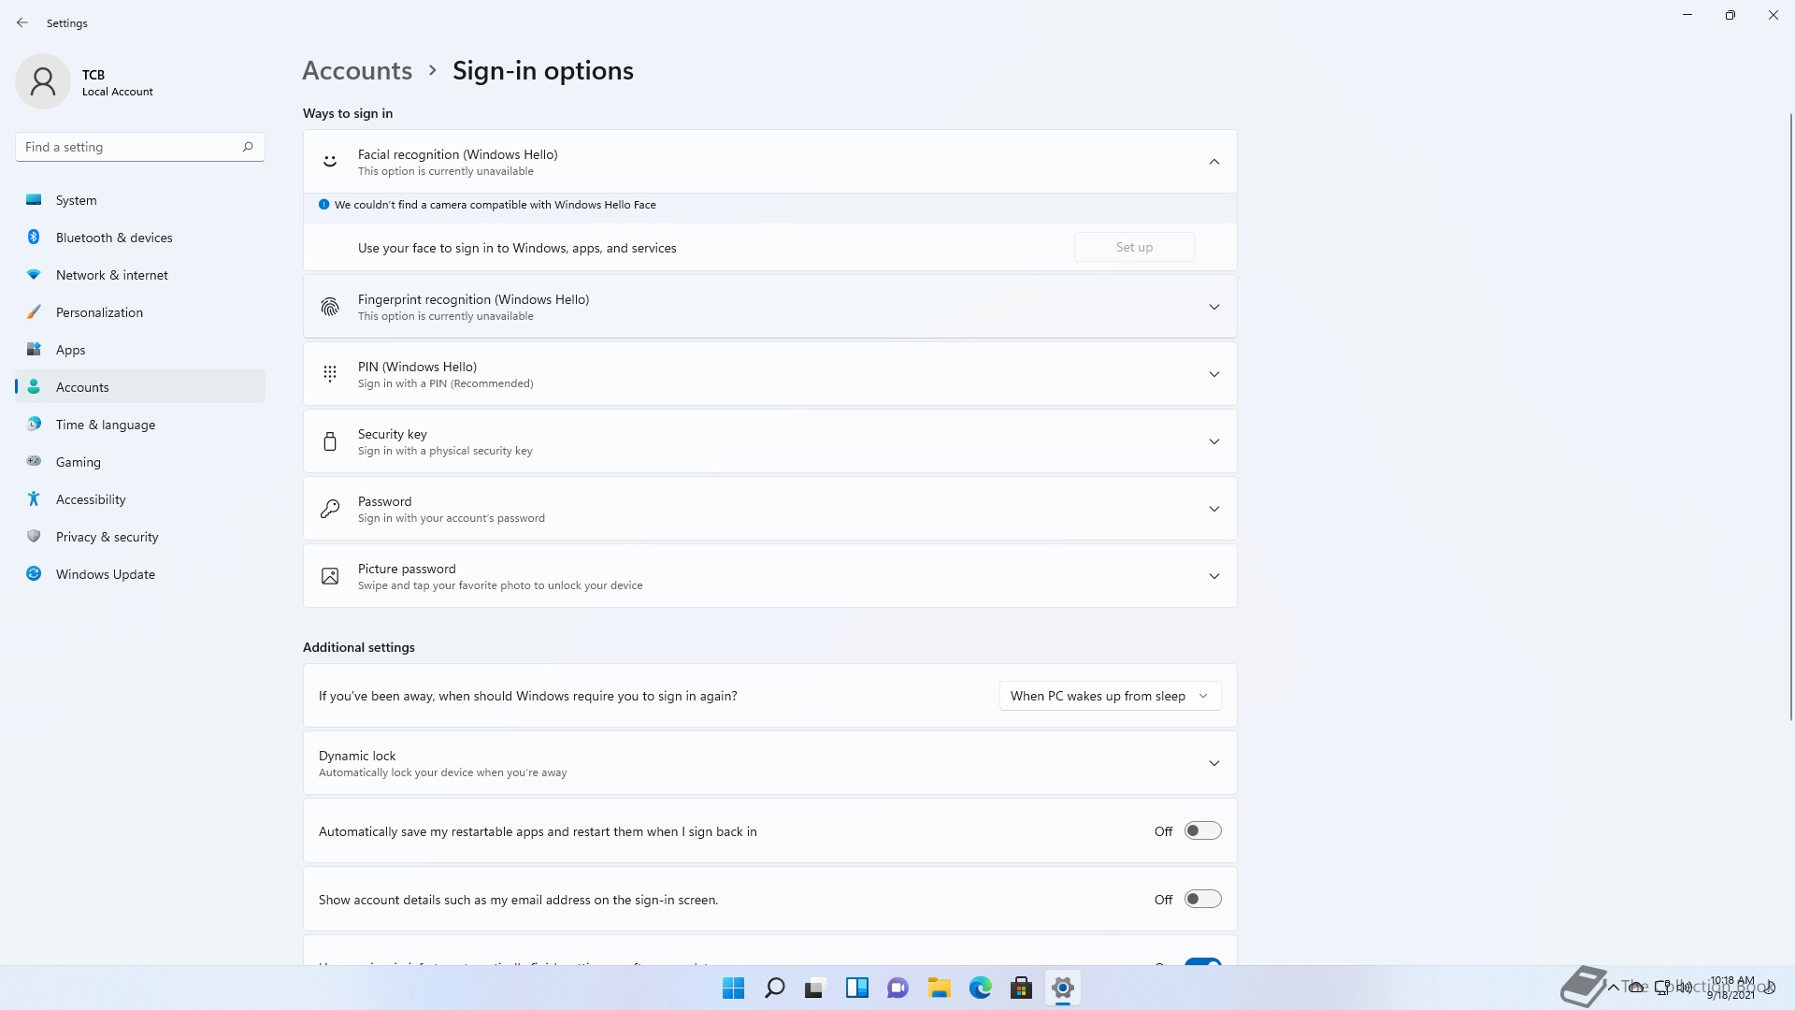Open the 'When PC wakes up from sleep' dropdown
Screen dimensions: 1795x1010
(1110, 696)
